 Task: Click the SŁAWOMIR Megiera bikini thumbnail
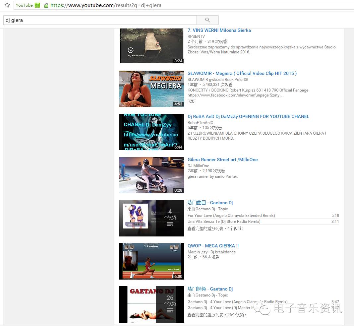click(x=151, y=89)
